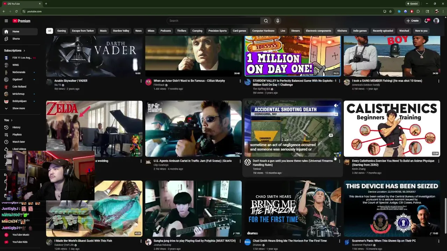Select New to you chip

(x=421, y=31)
